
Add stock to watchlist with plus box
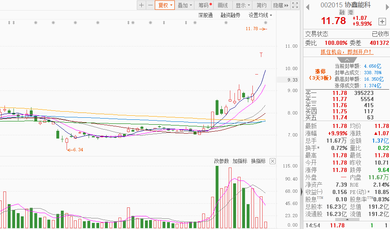tap(382, 22)
